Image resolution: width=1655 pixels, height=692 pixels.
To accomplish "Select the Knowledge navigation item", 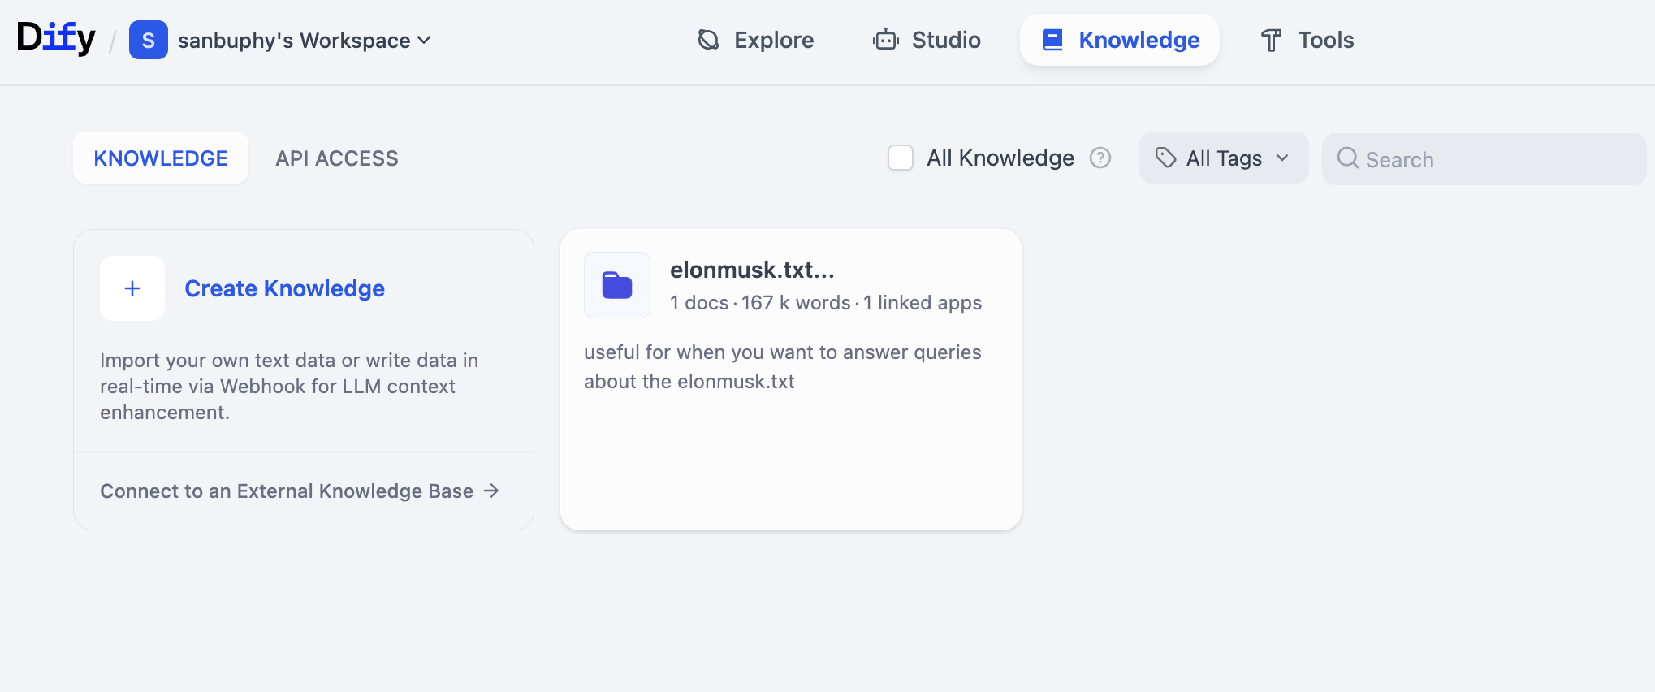I will point(1120,40).
